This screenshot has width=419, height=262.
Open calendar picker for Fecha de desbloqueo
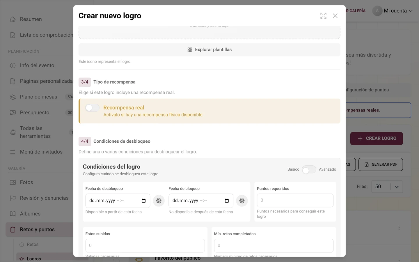click(x=144, y=201)
